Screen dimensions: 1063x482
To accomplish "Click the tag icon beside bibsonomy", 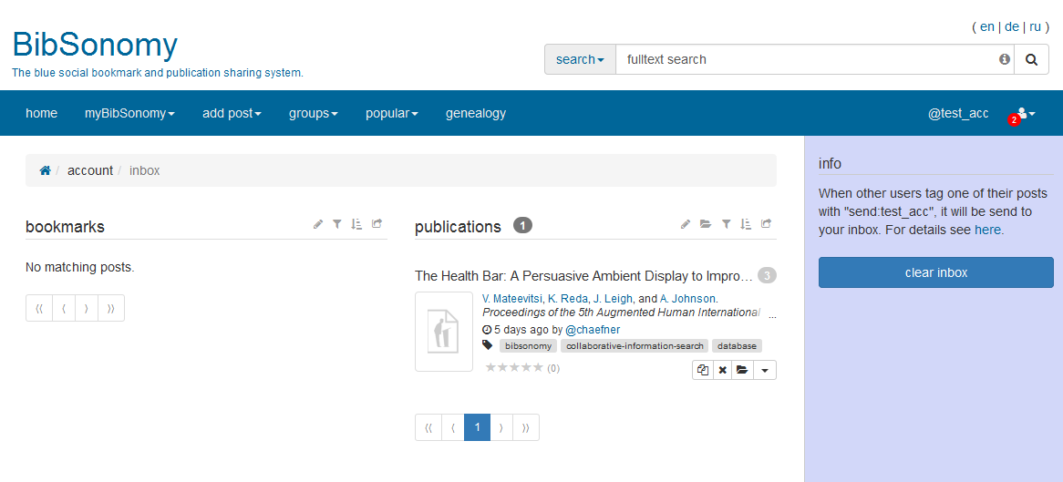I will [x=488, y=345].
